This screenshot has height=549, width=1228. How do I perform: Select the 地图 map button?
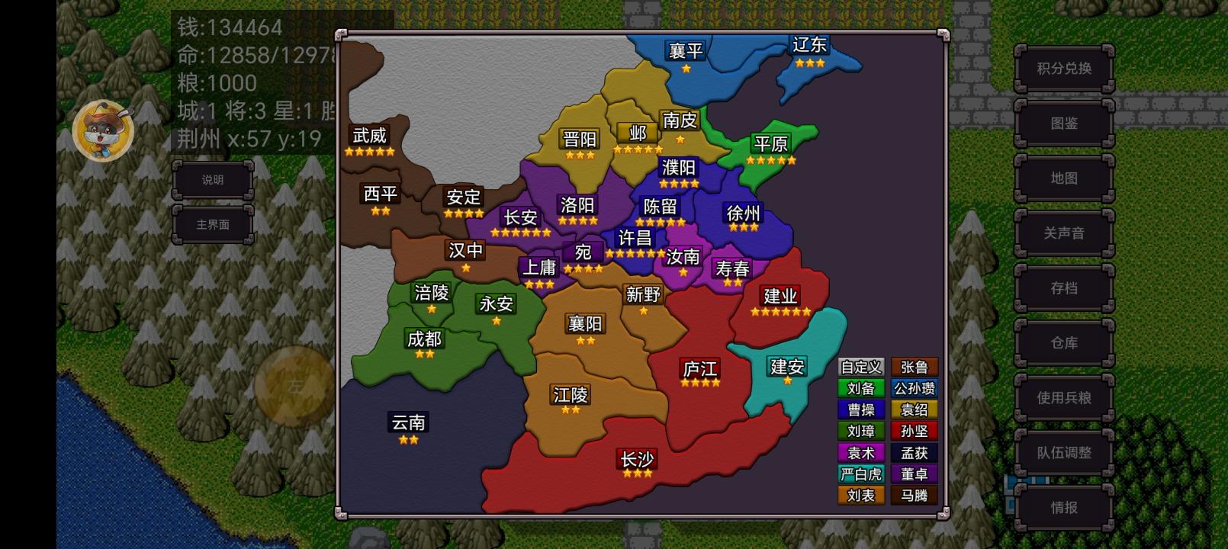[1064, 178]
